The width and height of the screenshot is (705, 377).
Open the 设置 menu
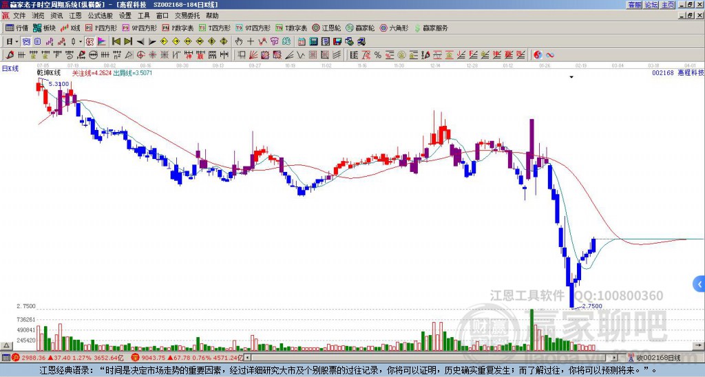125,16
